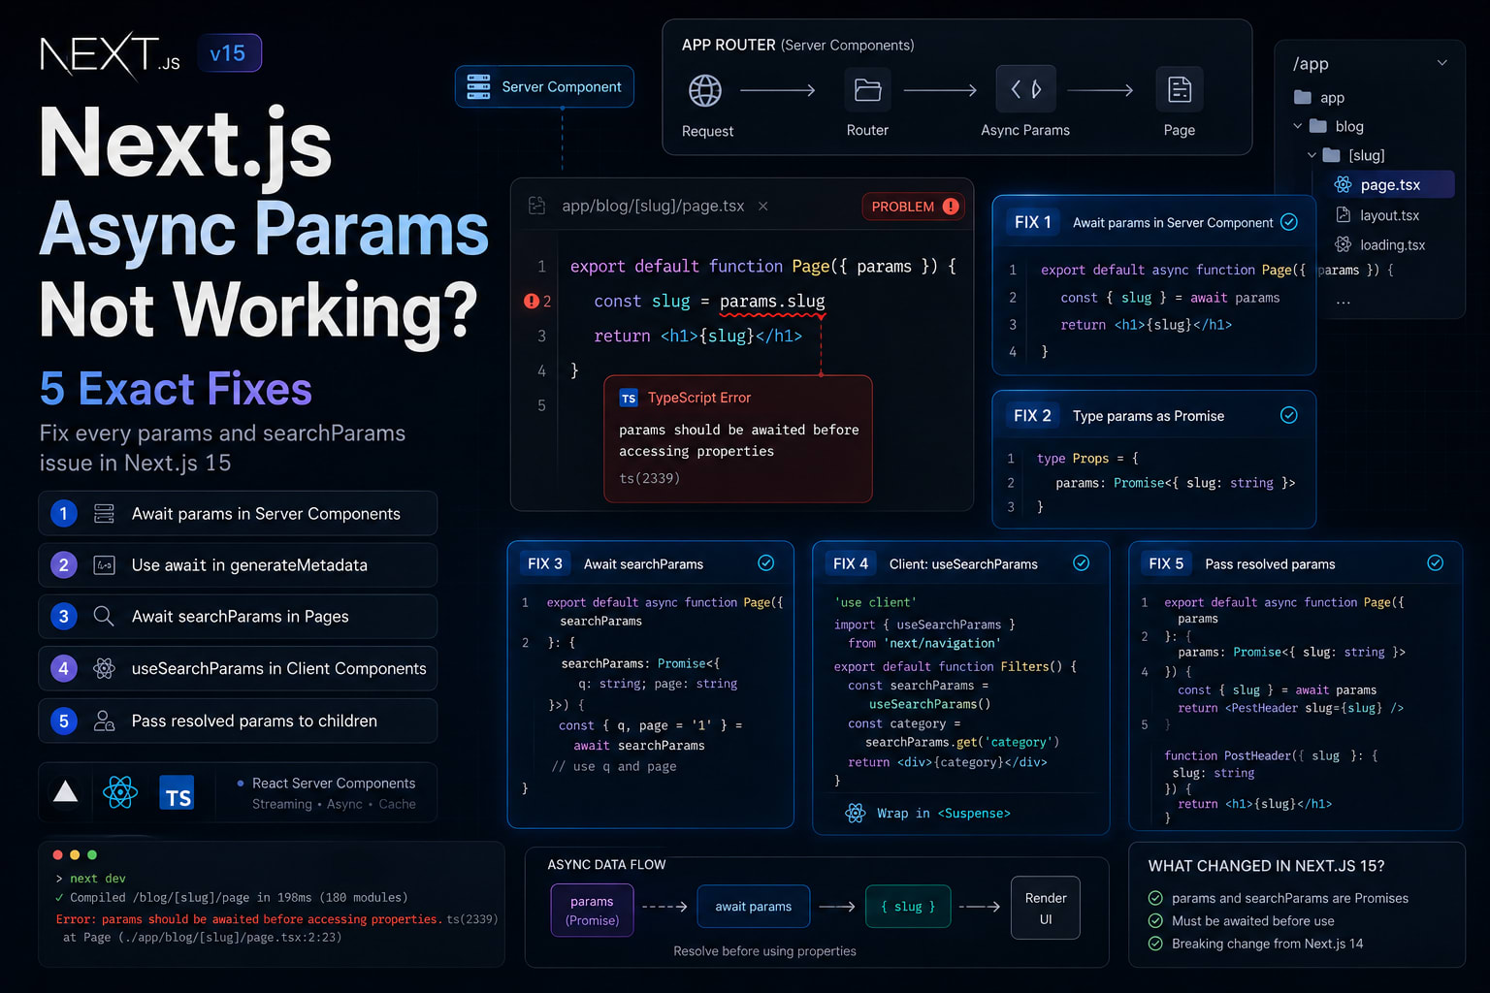Select the FIX 4 label tab

coord(851,563)
